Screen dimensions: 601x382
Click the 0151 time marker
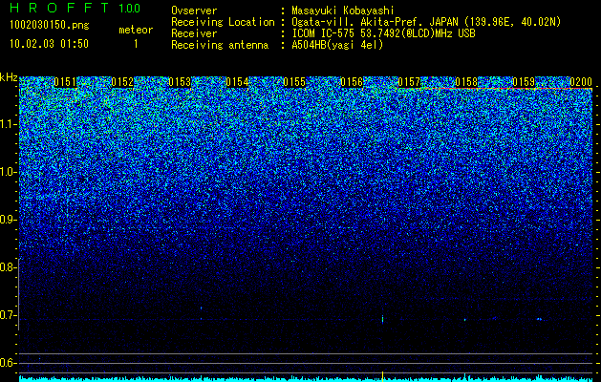click(65, 82)
